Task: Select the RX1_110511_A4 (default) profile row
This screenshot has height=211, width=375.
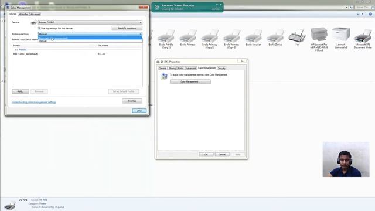Action: 77,54
